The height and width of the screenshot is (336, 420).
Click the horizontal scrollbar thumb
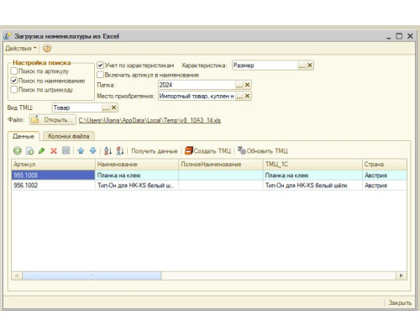pyautogui.click(x=92, y=276)
